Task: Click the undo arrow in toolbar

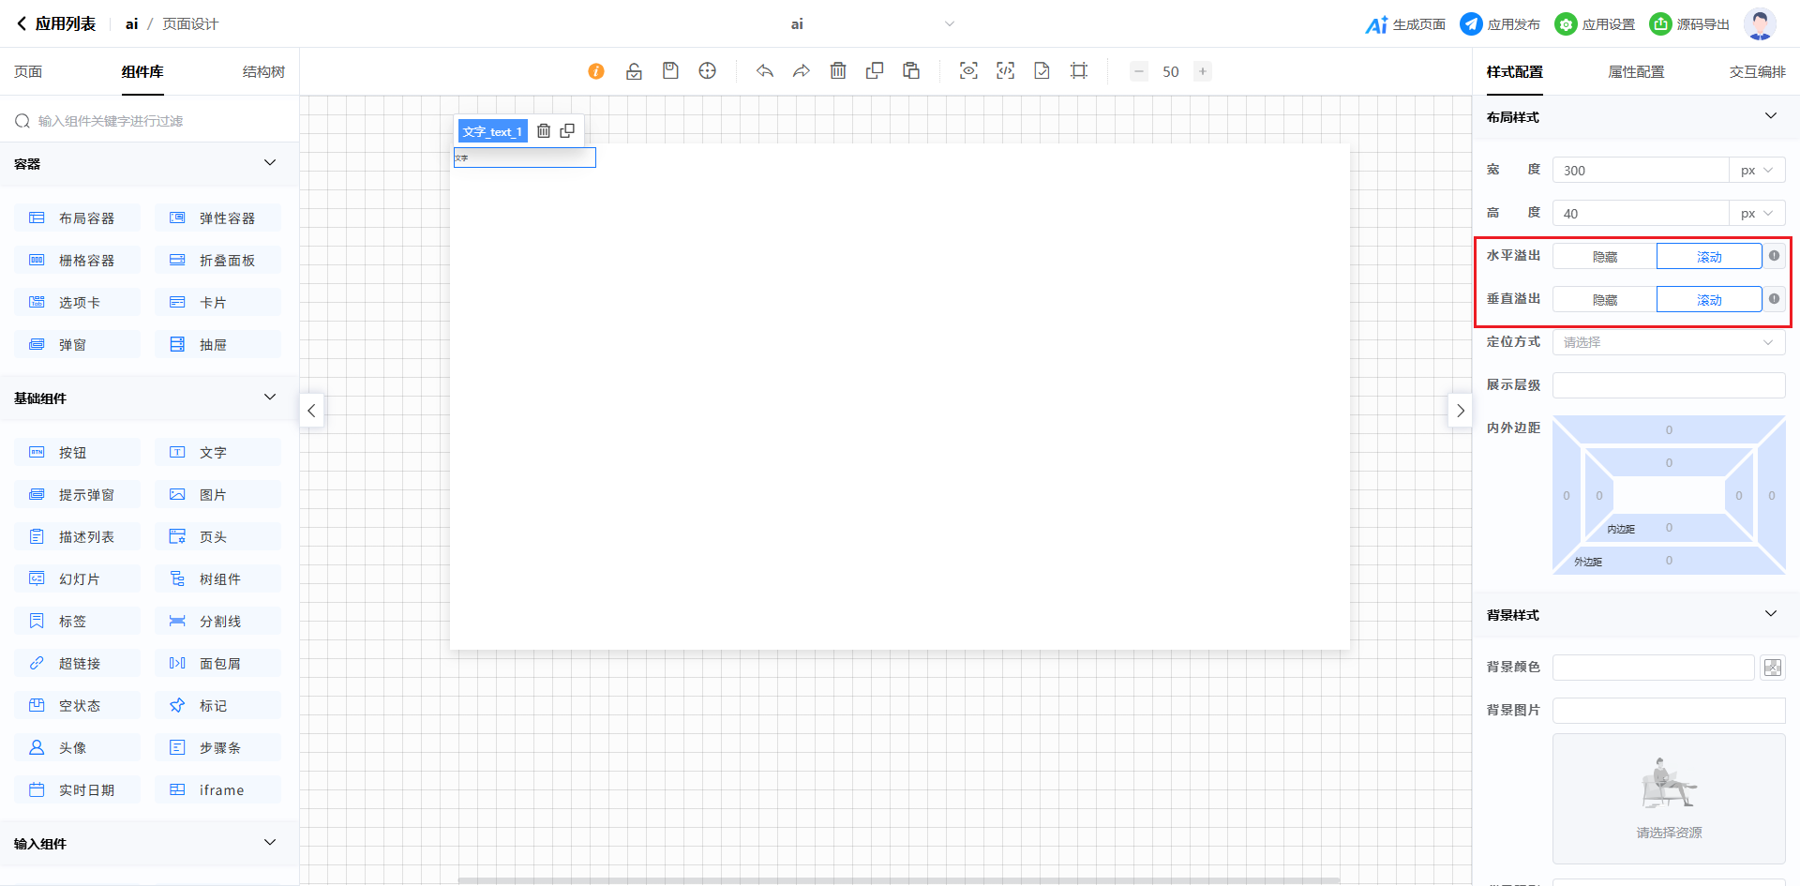Action: click(765, 71)
